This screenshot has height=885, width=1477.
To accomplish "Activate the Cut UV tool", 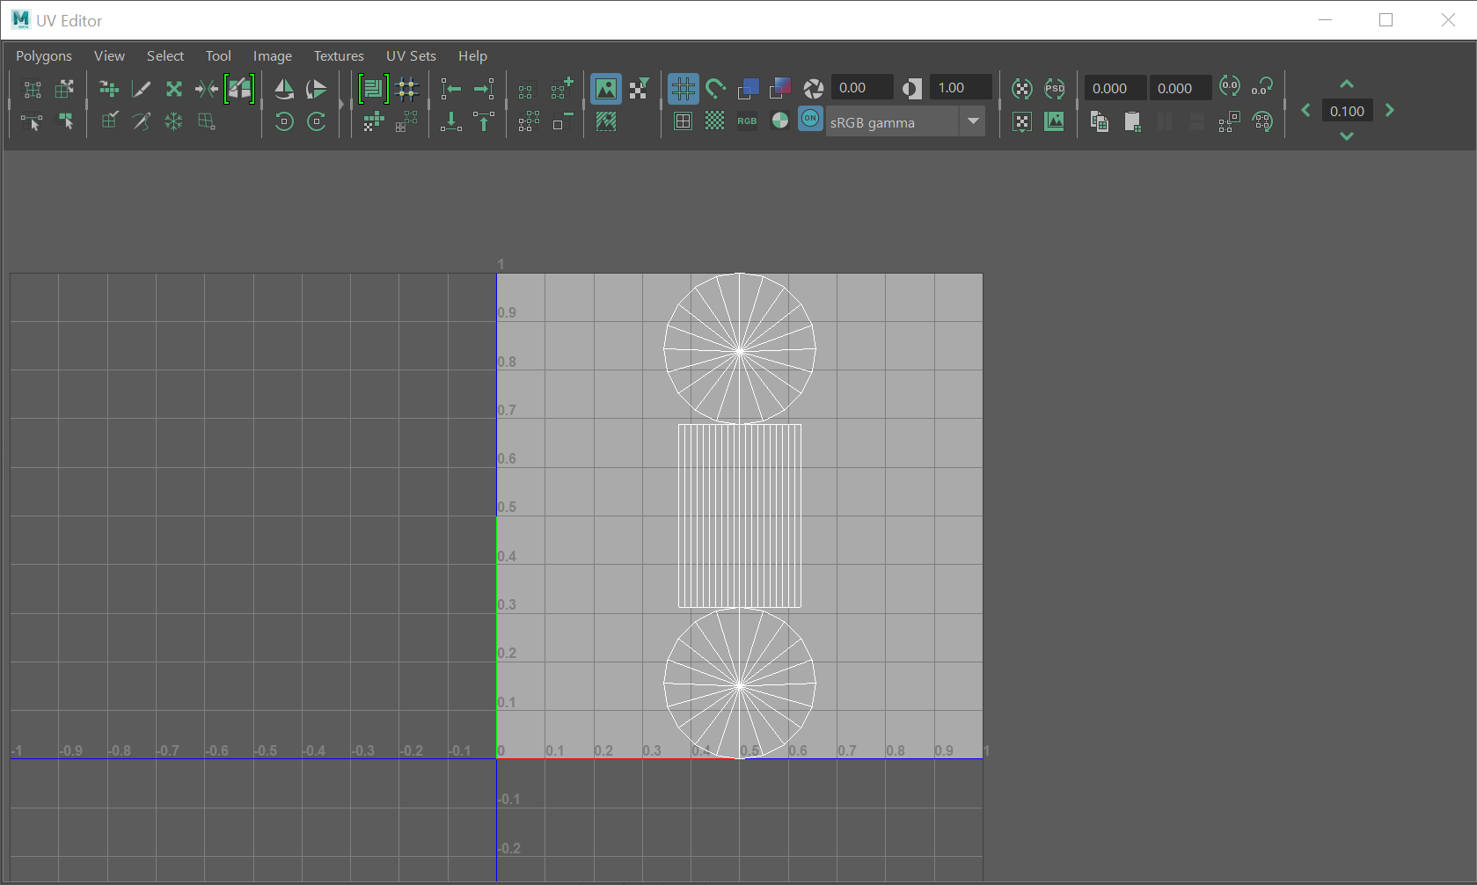I will coord(140,88).
